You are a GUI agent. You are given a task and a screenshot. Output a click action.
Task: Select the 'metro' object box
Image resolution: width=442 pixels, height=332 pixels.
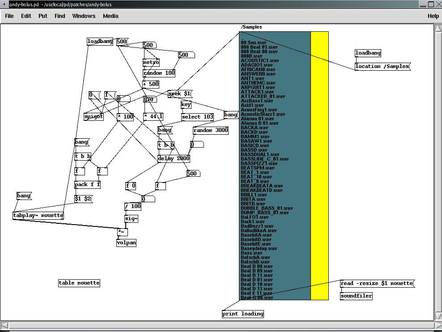[x=151, y=62]
